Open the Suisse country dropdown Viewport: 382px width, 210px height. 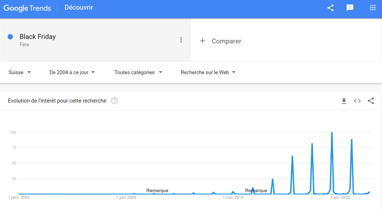point(20,72)
